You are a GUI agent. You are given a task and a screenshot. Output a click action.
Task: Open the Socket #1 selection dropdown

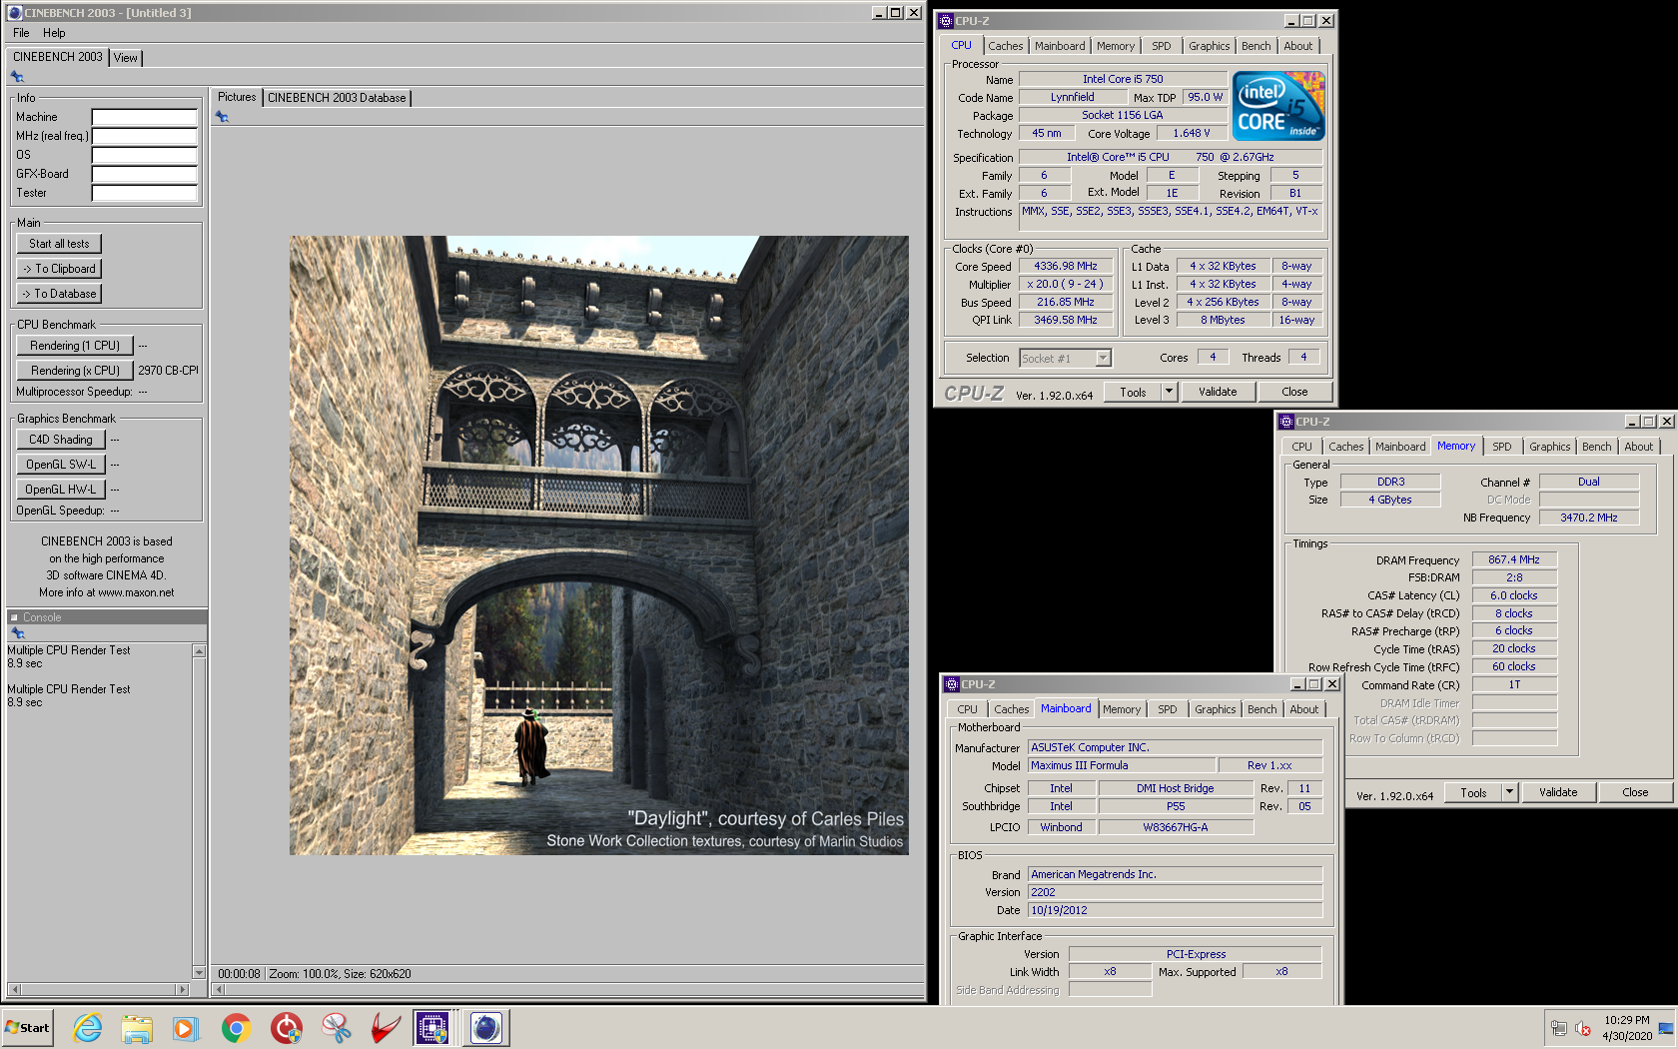1103,358
